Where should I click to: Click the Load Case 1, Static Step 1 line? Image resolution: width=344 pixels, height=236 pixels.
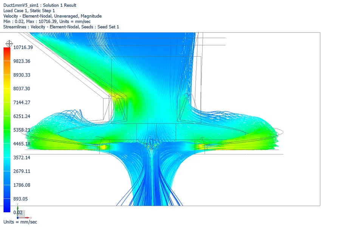pos(28,11)
